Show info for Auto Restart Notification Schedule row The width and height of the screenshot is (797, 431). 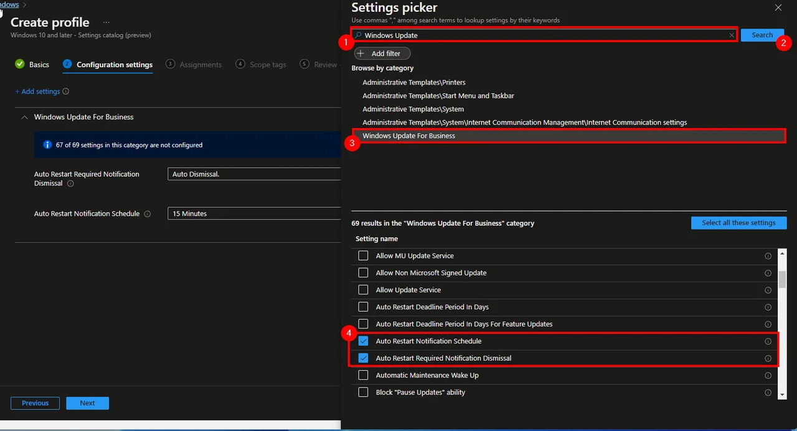point(768,341)
